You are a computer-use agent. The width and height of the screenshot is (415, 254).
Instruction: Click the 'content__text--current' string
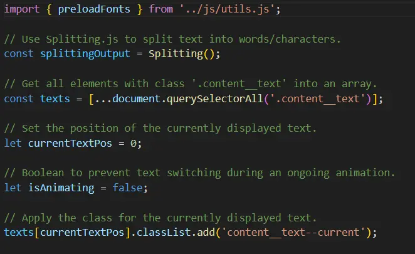293,232
